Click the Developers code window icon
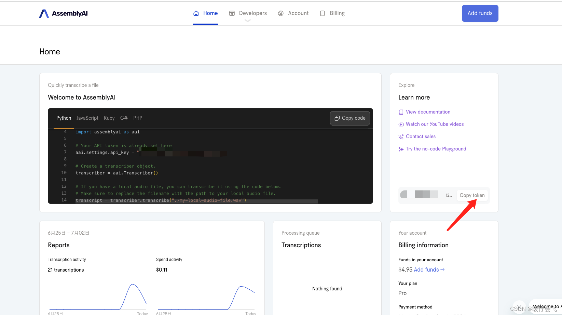Image resolution: width=562 pixels, height=315 pixels. (232, 13)
